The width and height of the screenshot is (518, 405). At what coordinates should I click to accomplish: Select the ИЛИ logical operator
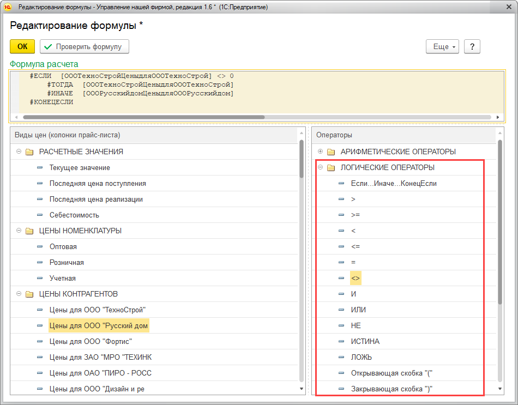[358, 310]
